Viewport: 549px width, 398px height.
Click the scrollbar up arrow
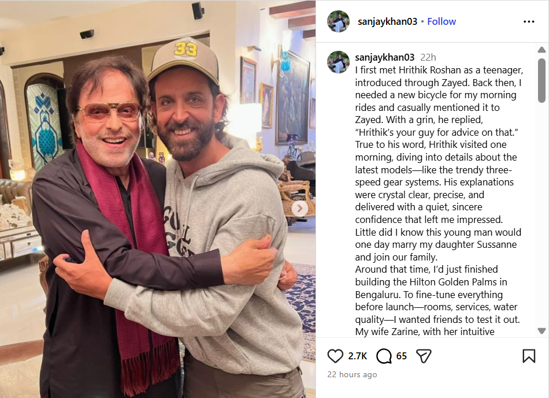coord(541,50)
